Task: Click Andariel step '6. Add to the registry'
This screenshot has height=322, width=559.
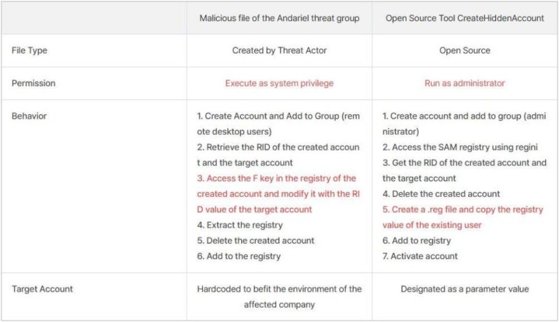Action: click(239, 256)
